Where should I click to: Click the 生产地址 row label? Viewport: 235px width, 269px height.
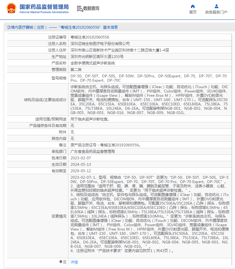tap(59, 57)
